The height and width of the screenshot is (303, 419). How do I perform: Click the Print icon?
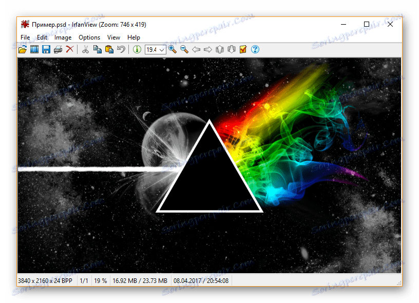[x=58, y=49]
